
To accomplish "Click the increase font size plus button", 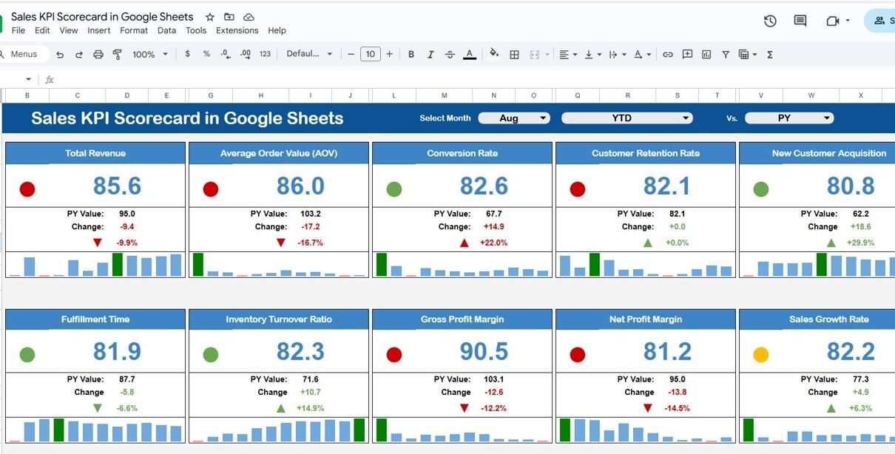I will pyautogui.click(x=390, y=54).
